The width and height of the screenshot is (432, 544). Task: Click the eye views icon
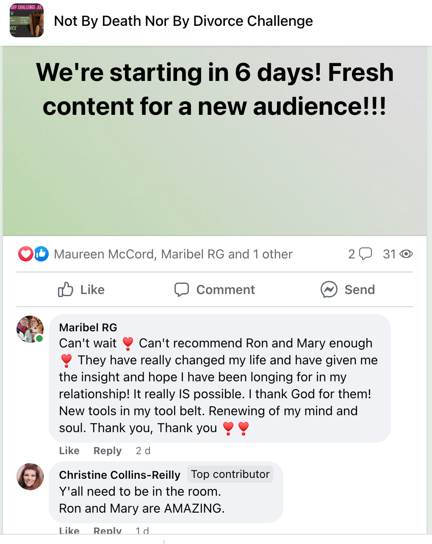coord(406,254)
